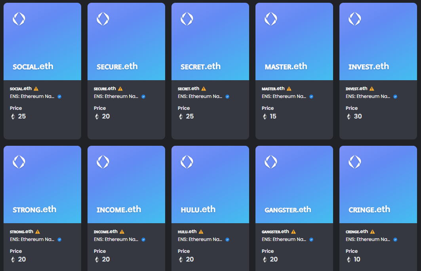
Task: Click CRINGE.eth item name link
Action: (356, 231)
